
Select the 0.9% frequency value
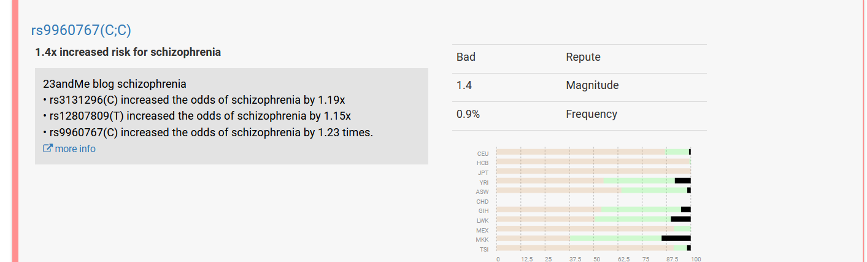coord(468,114)
